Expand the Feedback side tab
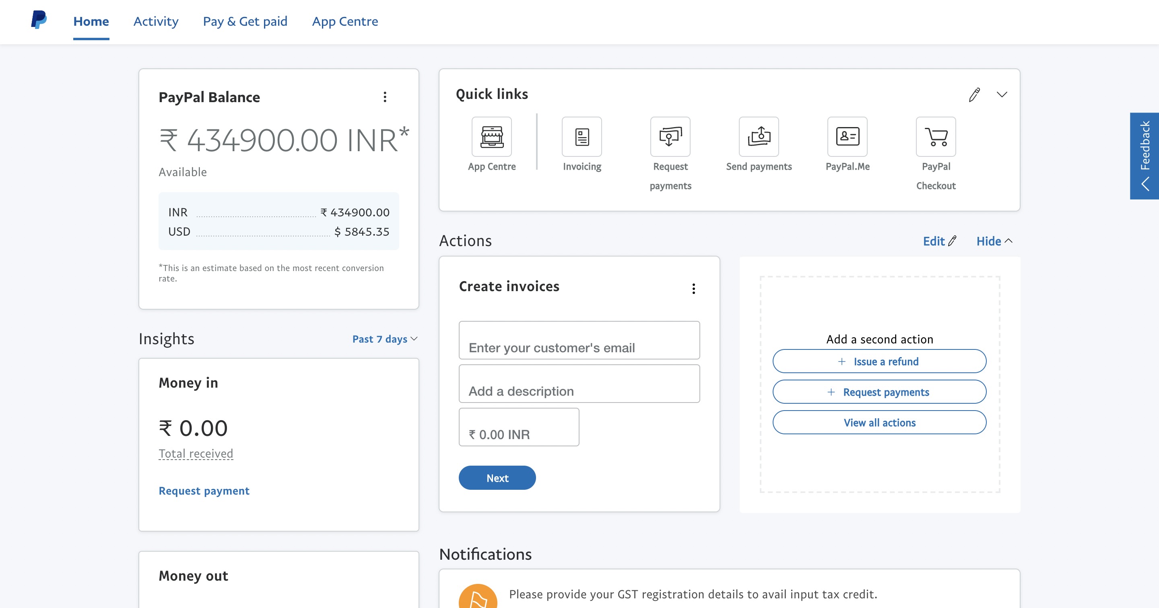 [x=1144, y=156]
